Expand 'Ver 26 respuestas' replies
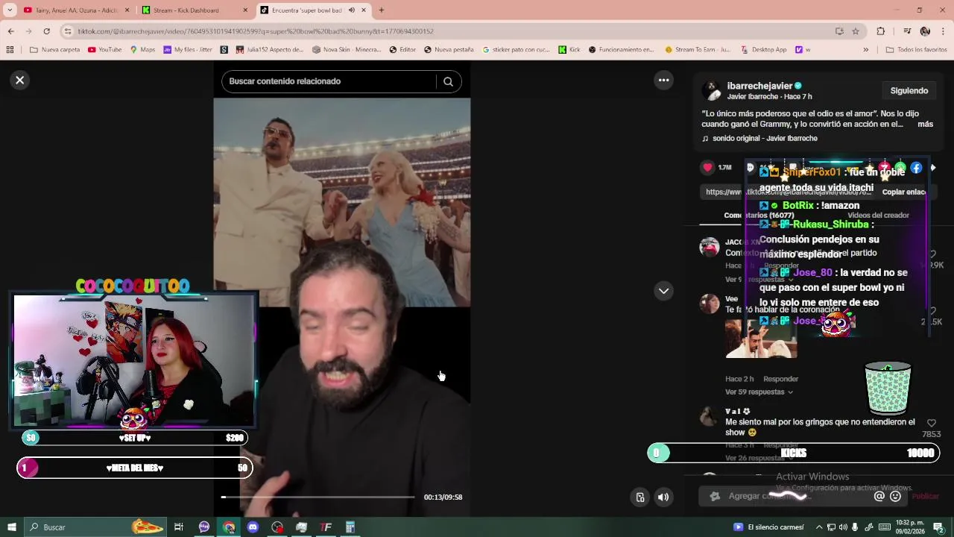Image resolution: width=954 pixels, height=537 pixels. point(759,458)
